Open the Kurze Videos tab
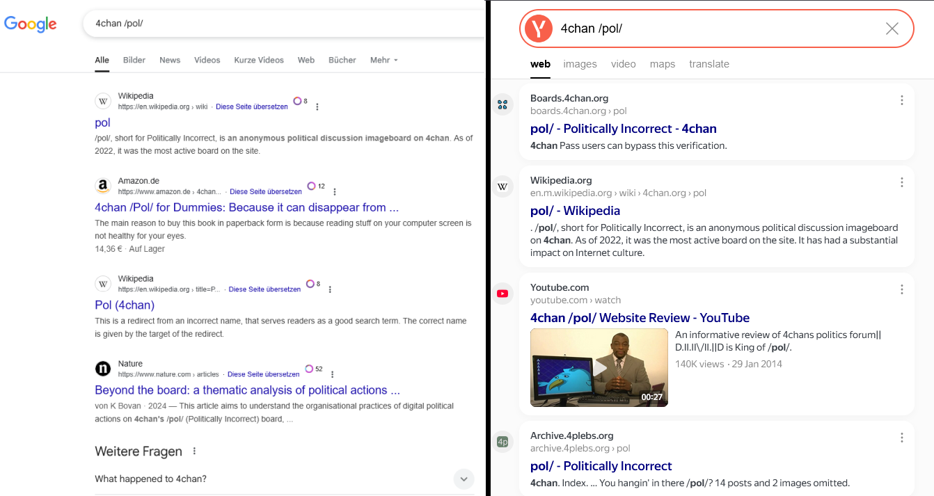Image resolution: width=934 pixels, height=496 pixels. coord(259,60)
